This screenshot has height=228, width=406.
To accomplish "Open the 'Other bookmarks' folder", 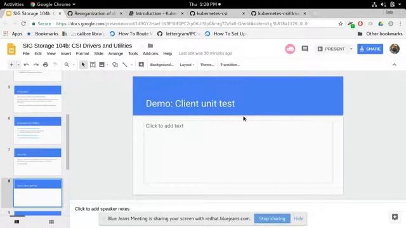I will 380,34.
